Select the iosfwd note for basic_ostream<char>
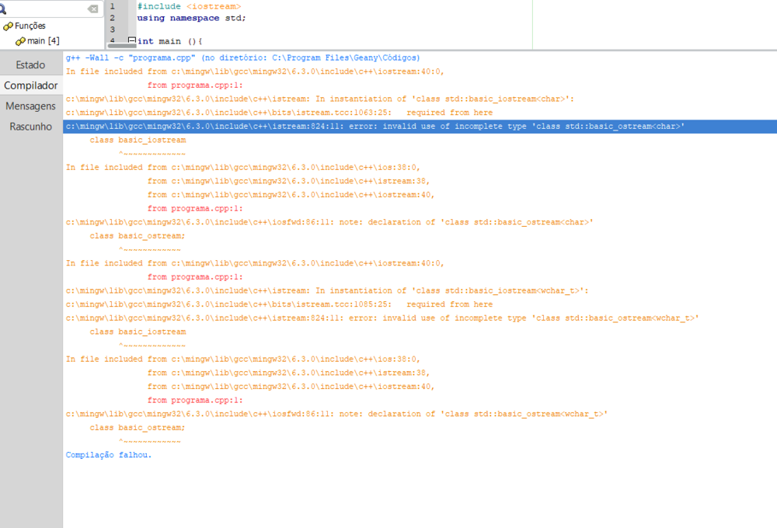777x528 pixels. (329, 222)
